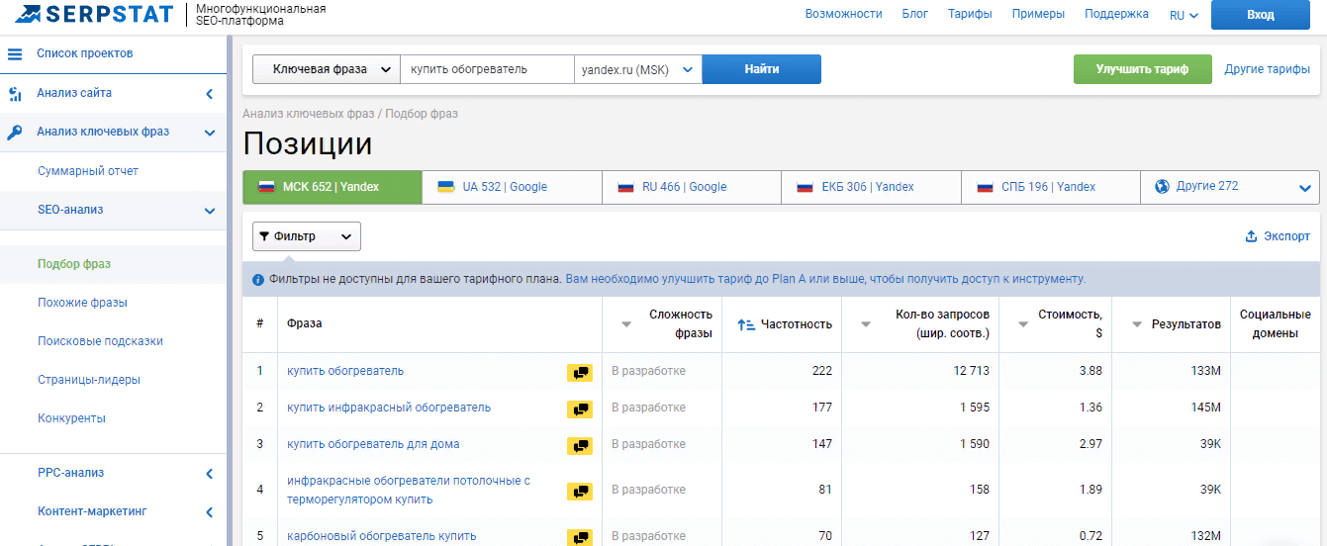Click the key icon for Анализ ключевых фраз

click(x=15, y=133)
